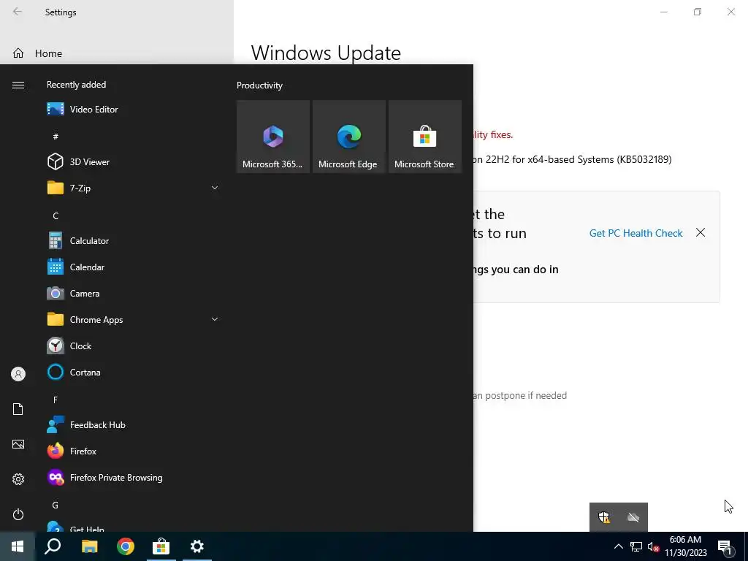
Task: Open Settings from Start sidebar gear
Action: (18, 479)
